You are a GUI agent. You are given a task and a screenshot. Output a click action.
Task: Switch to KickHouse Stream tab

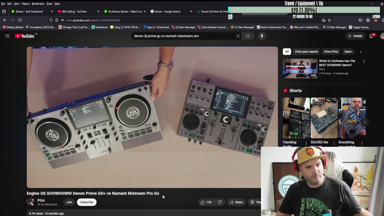point(125,11)
